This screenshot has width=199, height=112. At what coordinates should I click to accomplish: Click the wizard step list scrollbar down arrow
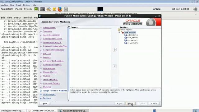tap(68, 100)
